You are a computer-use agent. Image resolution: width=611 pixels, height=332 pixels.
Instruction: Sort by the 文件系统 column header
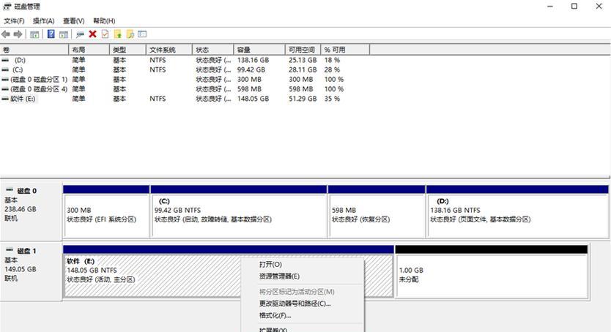(x=169, y=50)
